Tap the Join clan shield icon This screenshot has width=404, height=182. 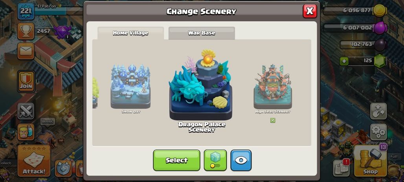(26, 81)
